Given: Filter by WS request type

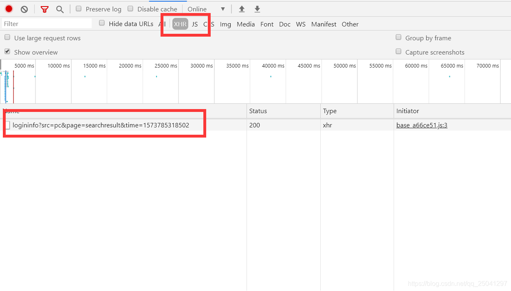Looking at the screenshot, I should (x=301, y=24).
